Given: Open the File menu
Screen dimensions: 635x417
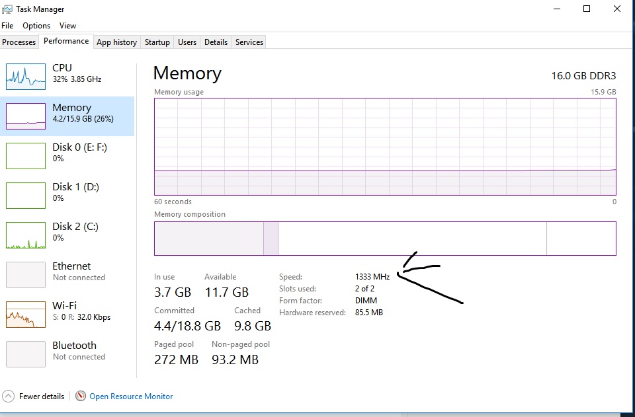Looking at the screenshot, I should [7, 26].
